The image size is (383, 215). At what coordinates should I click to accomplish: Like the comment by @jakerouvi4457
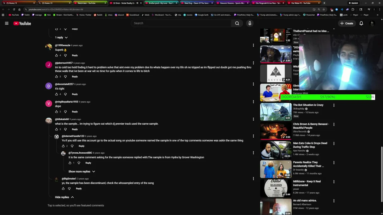(57, 76)
